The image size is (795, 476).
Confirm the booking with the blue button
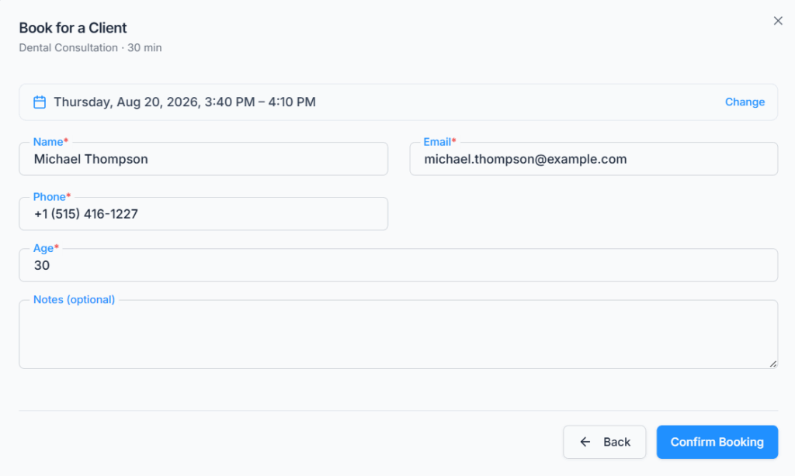click(717, 442)
